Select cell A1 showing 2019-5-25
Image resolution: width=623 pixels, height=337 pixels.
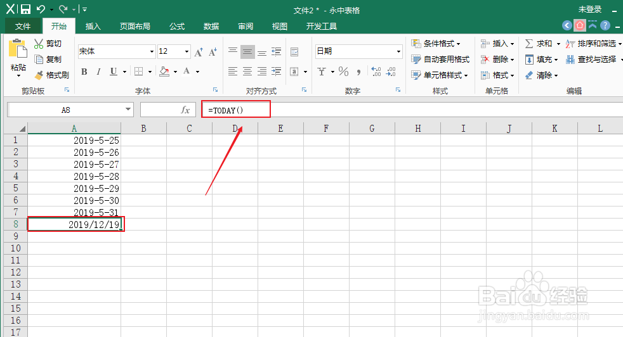pyautogui.click(x=74, y=140)
